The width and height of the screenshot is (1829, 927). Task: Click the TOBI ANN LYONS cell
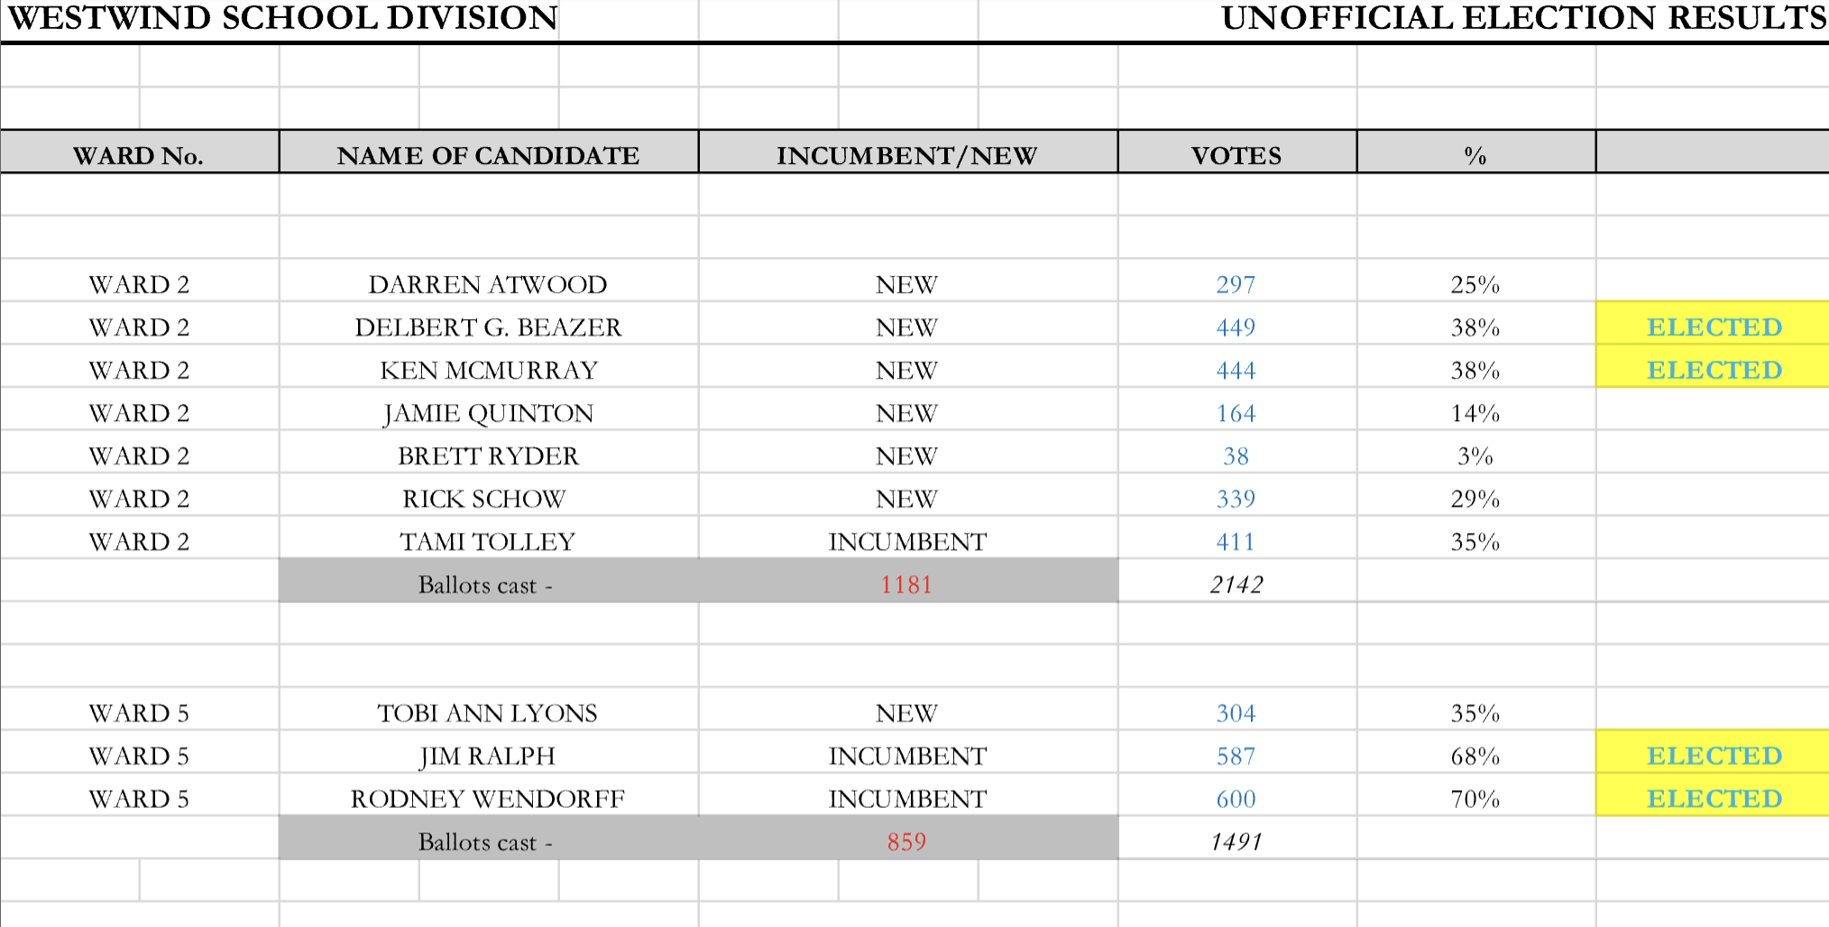pyautogui.click(x=487, y=713)
